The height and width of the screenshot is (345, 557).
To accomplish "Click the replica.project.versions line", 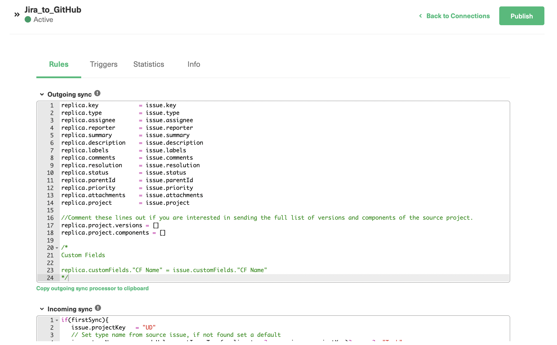I will click(x=110, y=225).
